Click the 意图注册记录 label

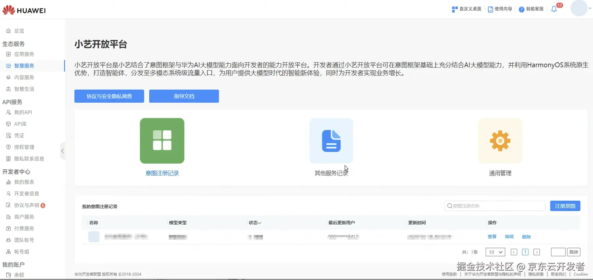point(162,173)
